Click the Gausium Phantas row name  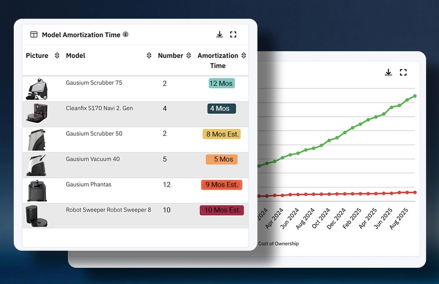[88, 184]
